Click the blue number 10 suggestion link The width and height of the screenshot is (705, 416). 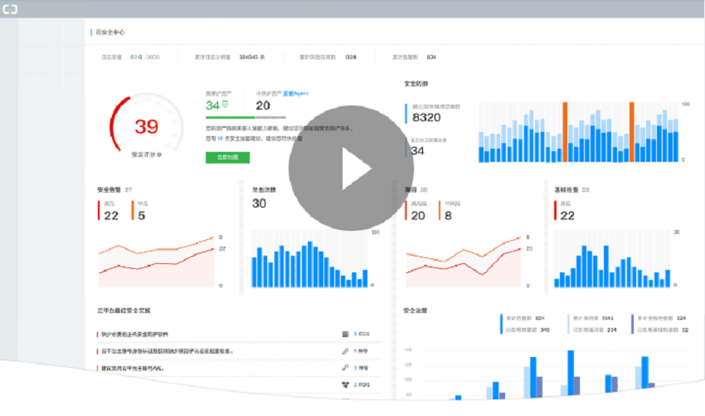click(x=221, y=139)
